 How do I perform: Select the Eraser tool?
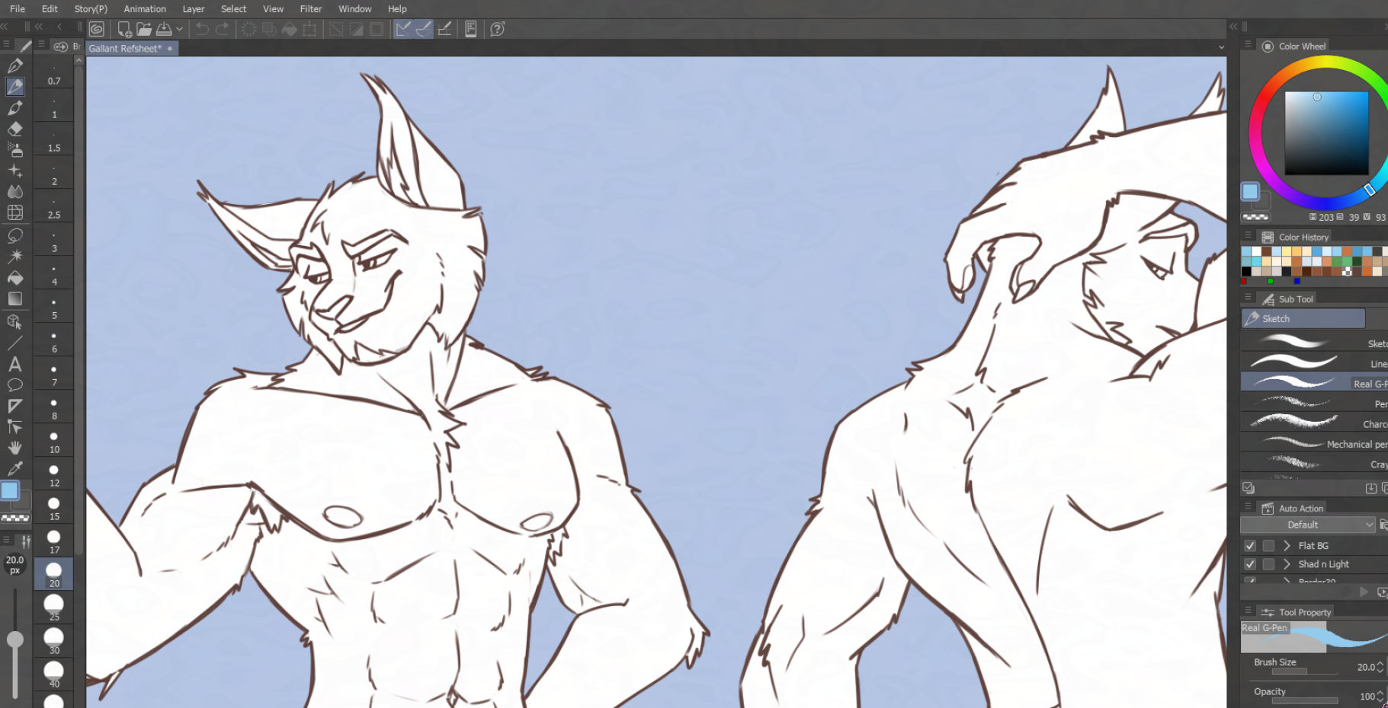(15, 129)
